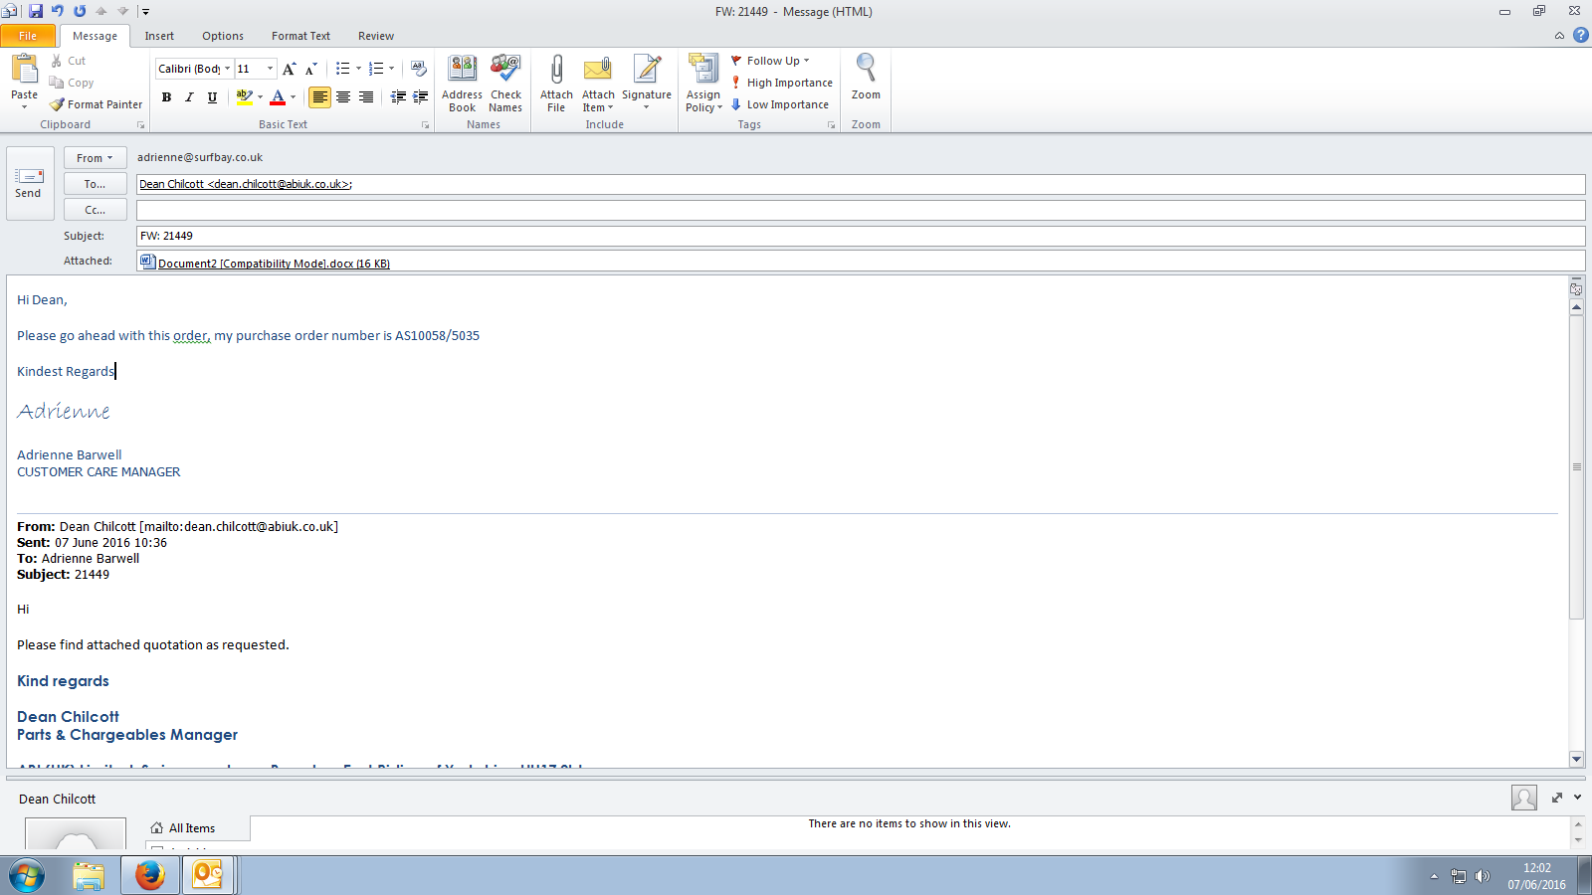The image size is (1592, 895).
Task: Increase font size with Grow Font icon
Action: [289, 69]
